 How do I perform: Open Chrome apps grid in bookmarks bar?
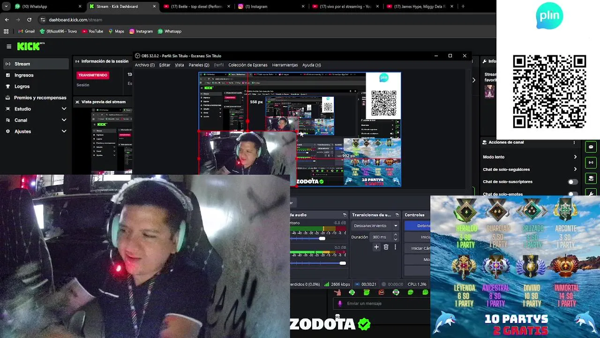(x=6, y=31)
